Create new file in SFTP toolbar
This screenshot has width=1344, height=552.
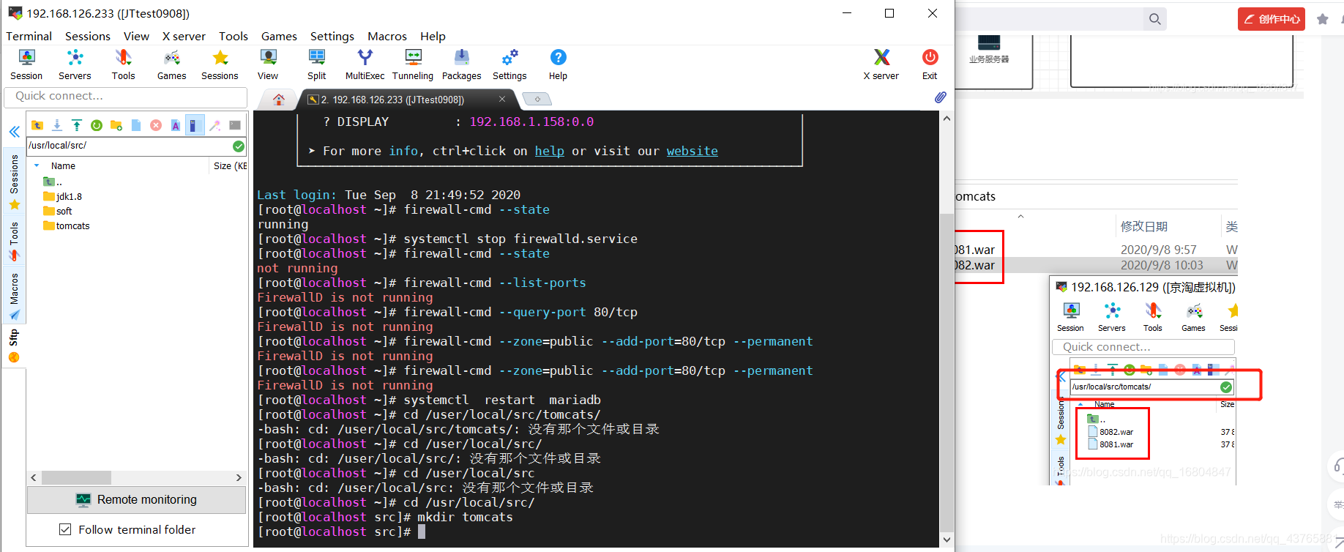135,125
